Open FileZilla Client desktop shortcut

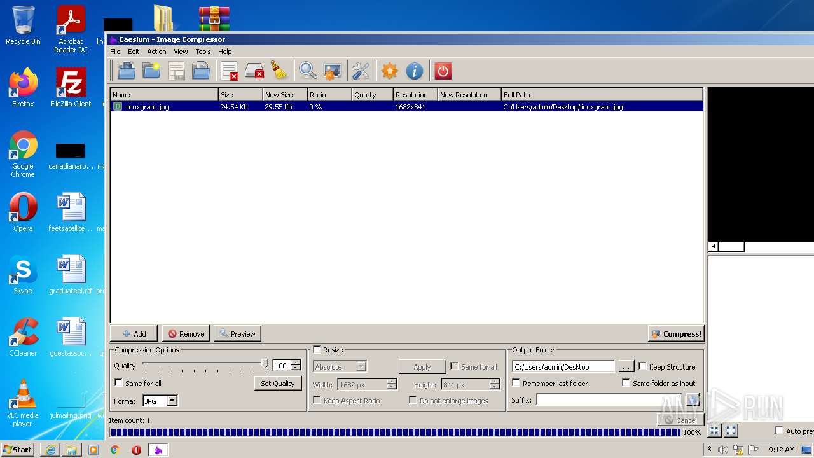point(71,88)
